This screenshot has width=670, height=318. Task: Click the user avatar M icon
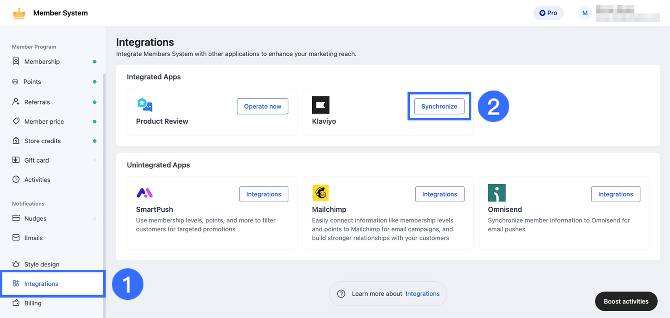585,13
